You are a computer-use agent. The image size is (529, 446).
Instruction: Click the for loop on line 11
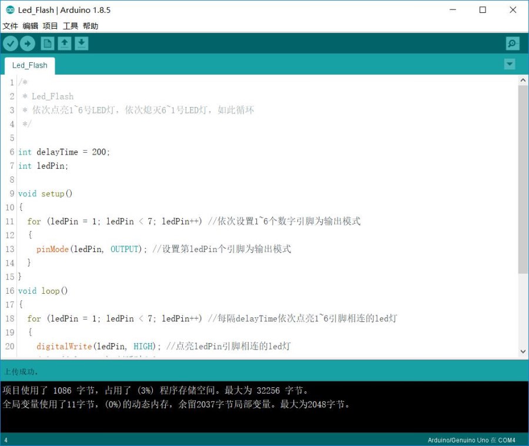point(115,222)
